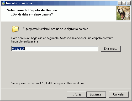Click the empty space in the destination path field
132x101 pixels.
(x=61, y=49)
